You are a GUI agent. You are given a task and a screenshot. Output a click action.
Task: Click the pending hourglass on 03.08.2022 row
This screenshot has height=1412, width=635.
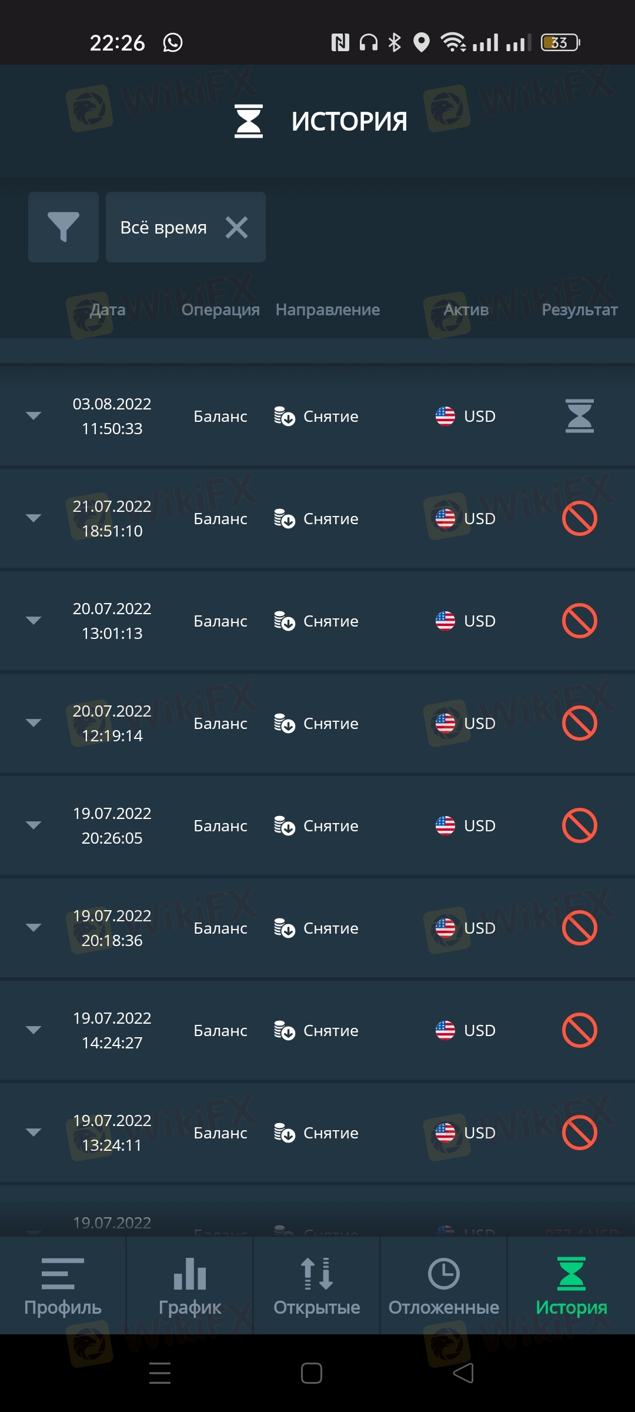(579, 416)
